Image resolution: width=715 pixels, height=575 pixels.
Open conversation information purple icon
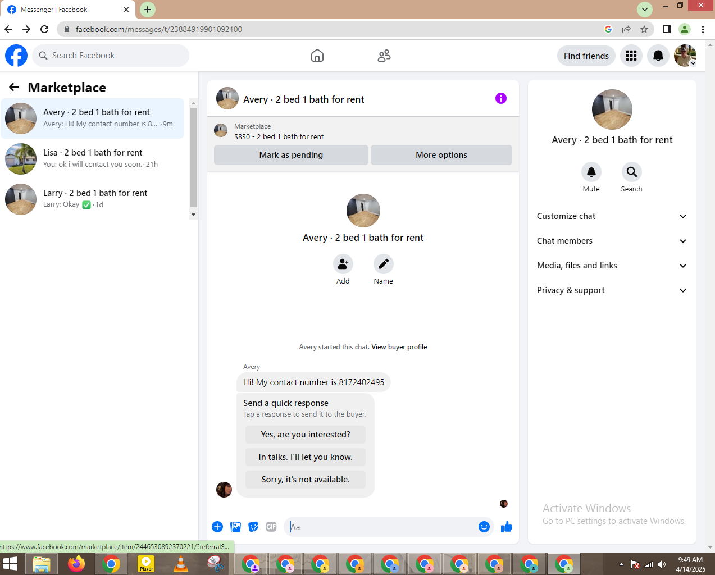click(501, 98)
